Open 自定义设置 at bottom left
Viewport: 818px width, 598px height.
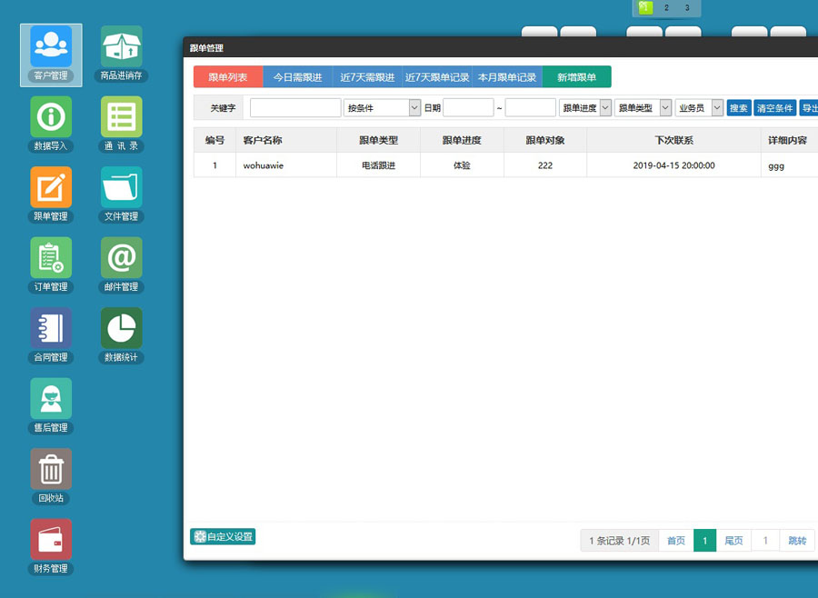tap(223, 537)
